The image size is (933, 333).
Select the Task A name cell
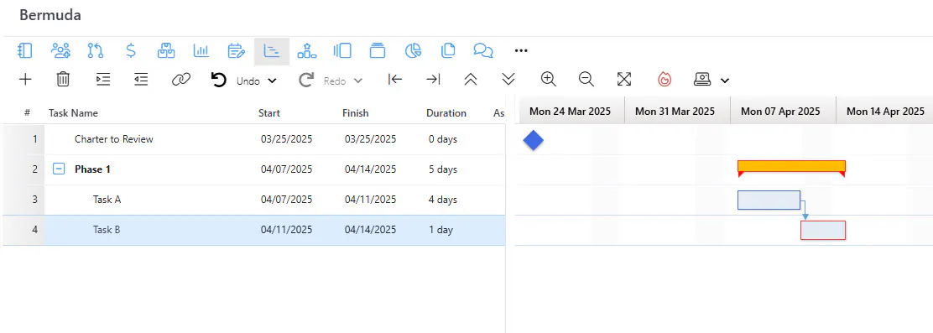tap(107, 200)
